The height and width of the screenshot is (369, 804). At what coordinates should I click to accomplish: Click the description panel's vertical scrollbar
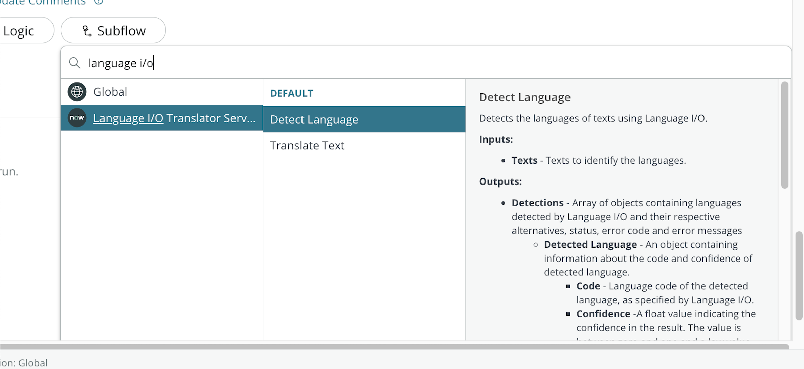click(x=784, y=135)
